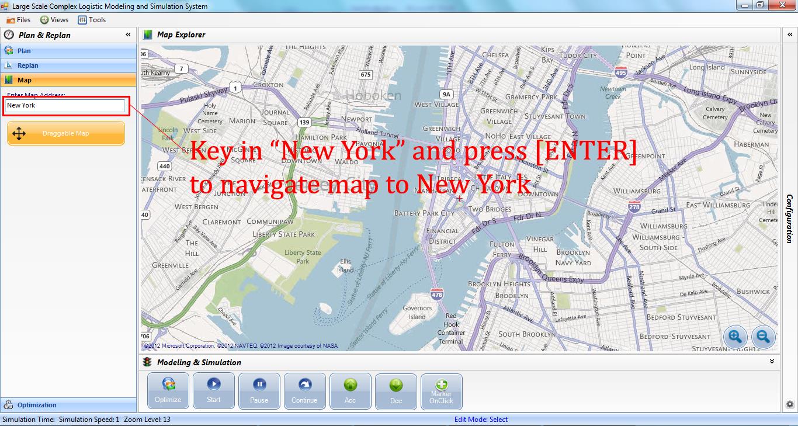Click the map address input field
The height and width of the screenshot is (426, 798).
click(65, 106)
